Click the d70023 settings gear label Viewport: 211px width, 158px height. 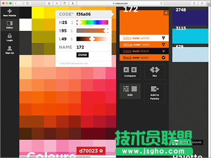[x=91, y=151]
